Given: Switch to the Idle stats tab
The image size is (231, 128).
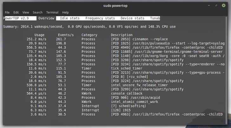Looking at the screenshot, I should click(70, 18).
